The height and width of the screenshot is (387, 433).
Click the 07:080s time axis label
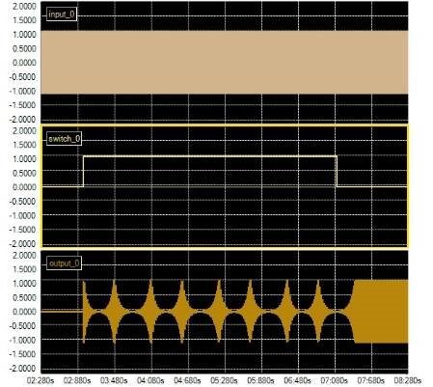pyautogui.click(x=335, y=380)
